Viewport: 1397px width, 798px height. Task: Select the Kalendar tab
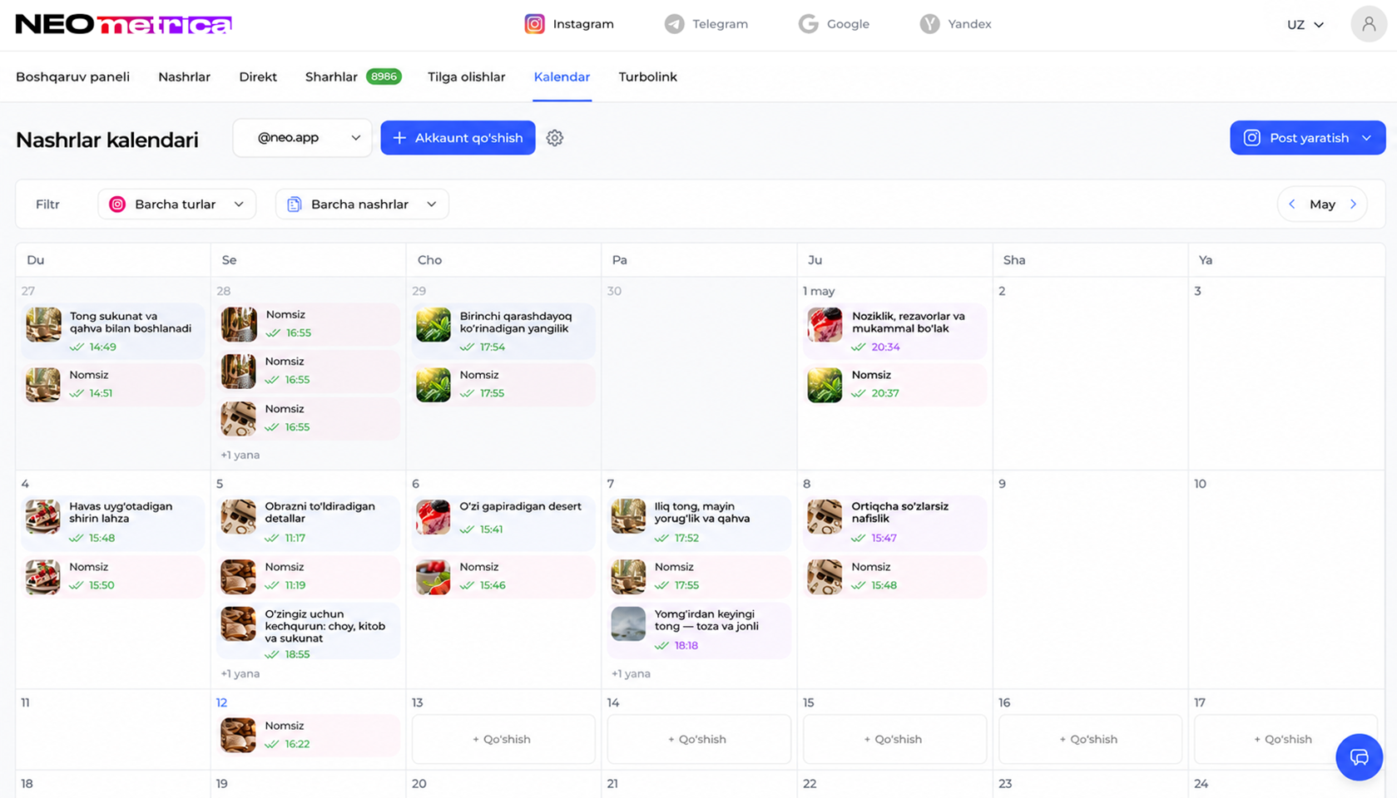tap(562, 76)
